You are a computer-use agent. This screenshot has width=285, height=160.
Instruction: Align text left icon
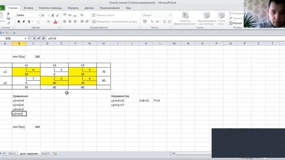65,22
